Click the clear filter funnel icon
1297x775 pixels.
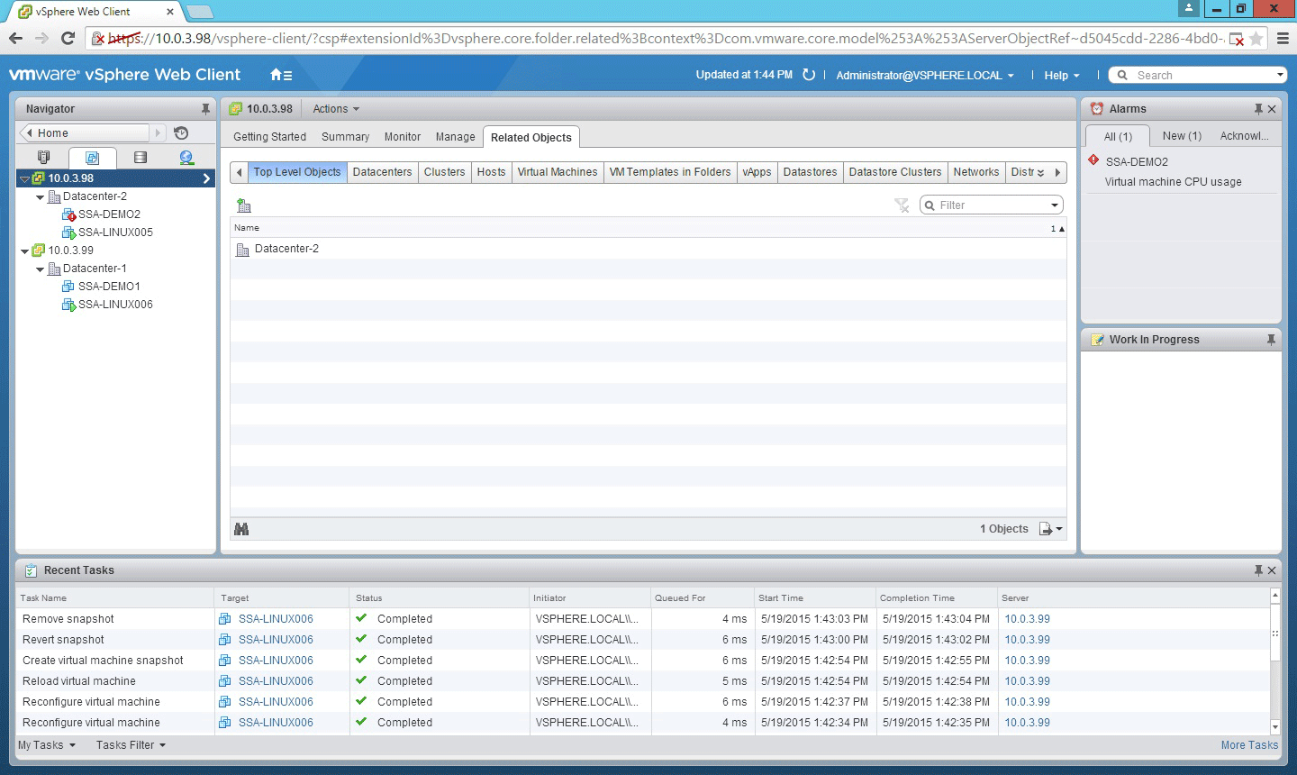click(902, 205)
